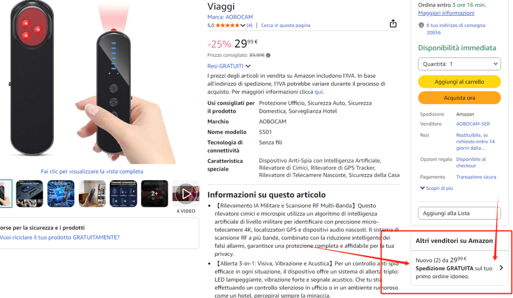
Task: Click the share icon near the product title
Action: [393, 24]
